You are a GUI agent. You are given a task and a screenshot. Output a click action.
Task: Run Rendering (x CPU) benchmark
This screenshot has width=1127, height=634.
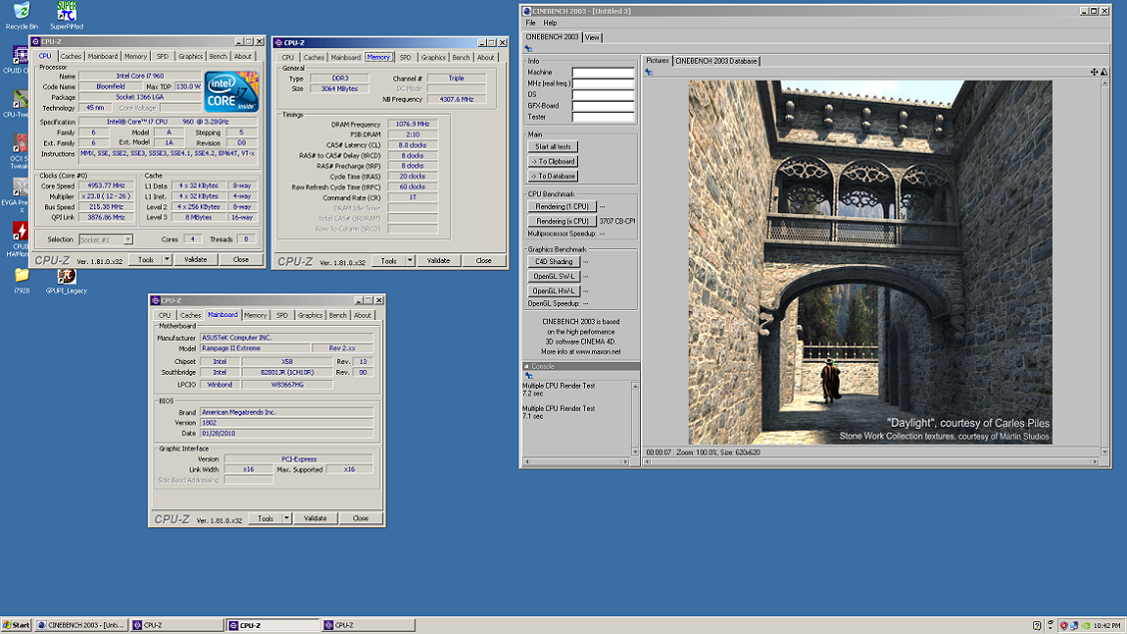562,222
